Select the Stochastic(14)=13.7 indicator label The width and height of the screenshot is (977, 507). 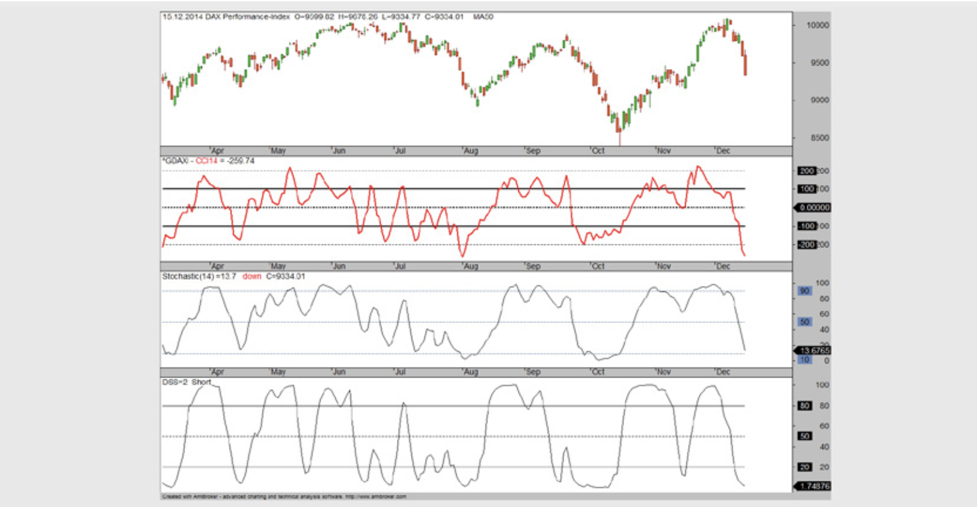(x=199, y=277)
